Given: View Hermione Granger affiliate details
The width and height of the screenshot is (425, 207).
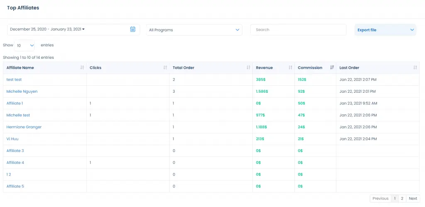Looking at the screenshot, I should point(24,127).
